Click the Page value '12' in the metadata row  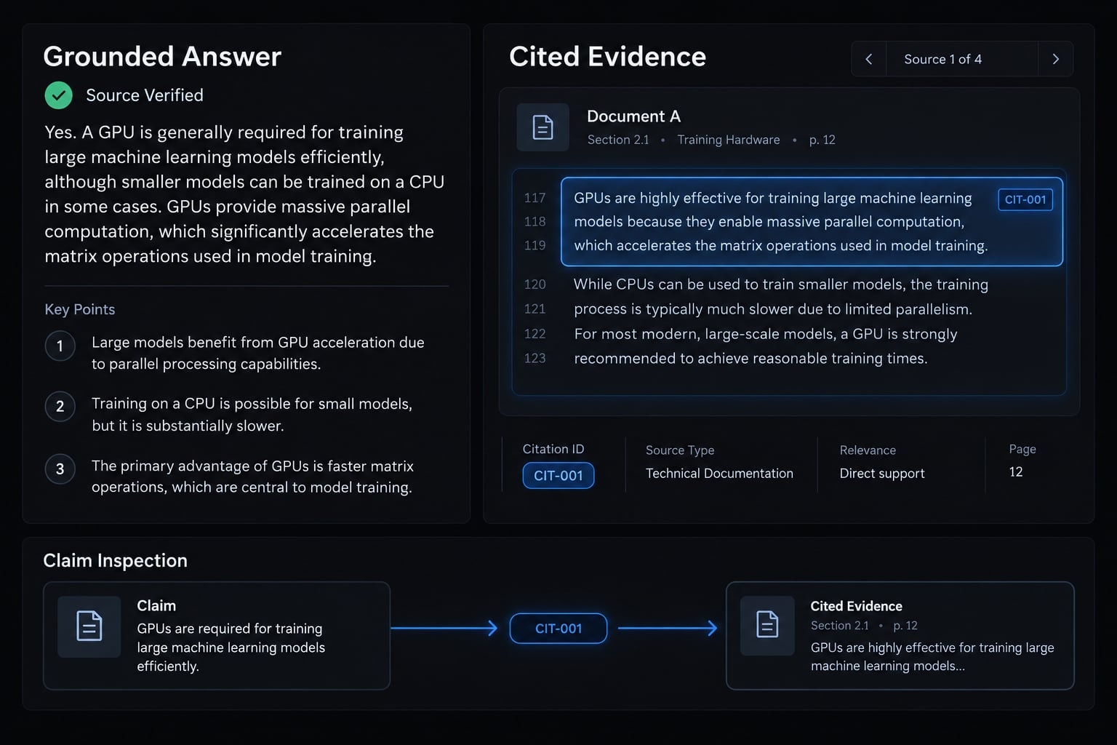pyautogui.click(x=1016, y=471)
